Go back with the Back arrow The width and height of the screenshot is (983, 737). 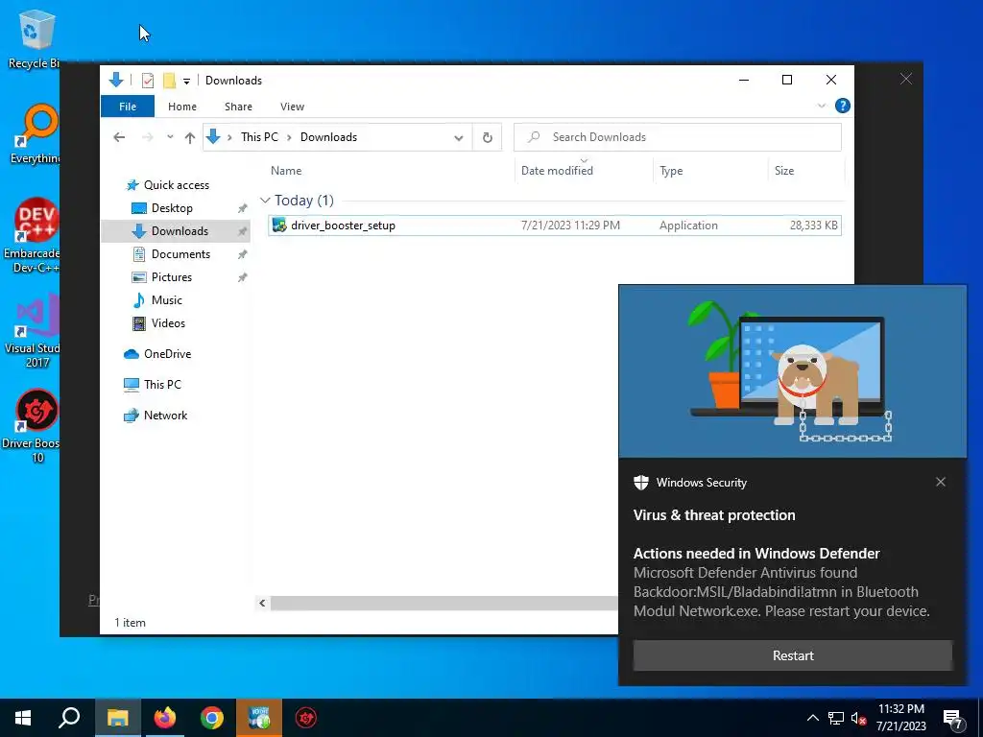click(119, 137)
